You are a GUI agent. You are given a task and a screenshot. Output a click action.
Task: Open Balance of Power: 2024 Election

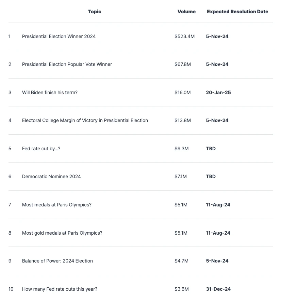(57, 261)
